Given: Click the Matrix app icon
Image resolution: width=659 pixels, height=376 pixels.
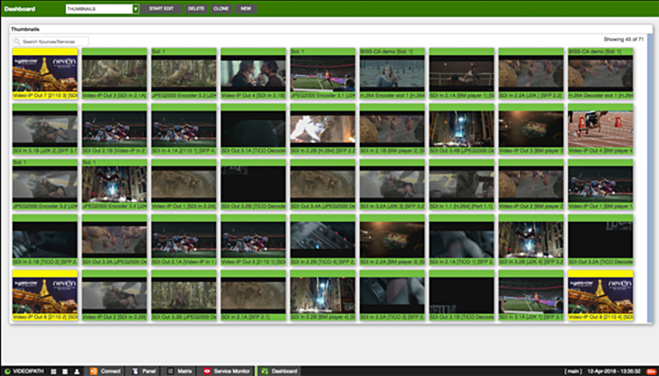Looking at the screenshot, I should point(171,371).
